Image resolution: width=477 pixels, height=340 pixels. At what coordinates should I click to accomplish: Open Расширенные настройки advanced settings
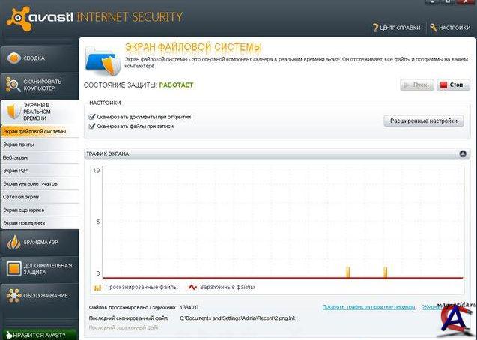pos(424,121)
